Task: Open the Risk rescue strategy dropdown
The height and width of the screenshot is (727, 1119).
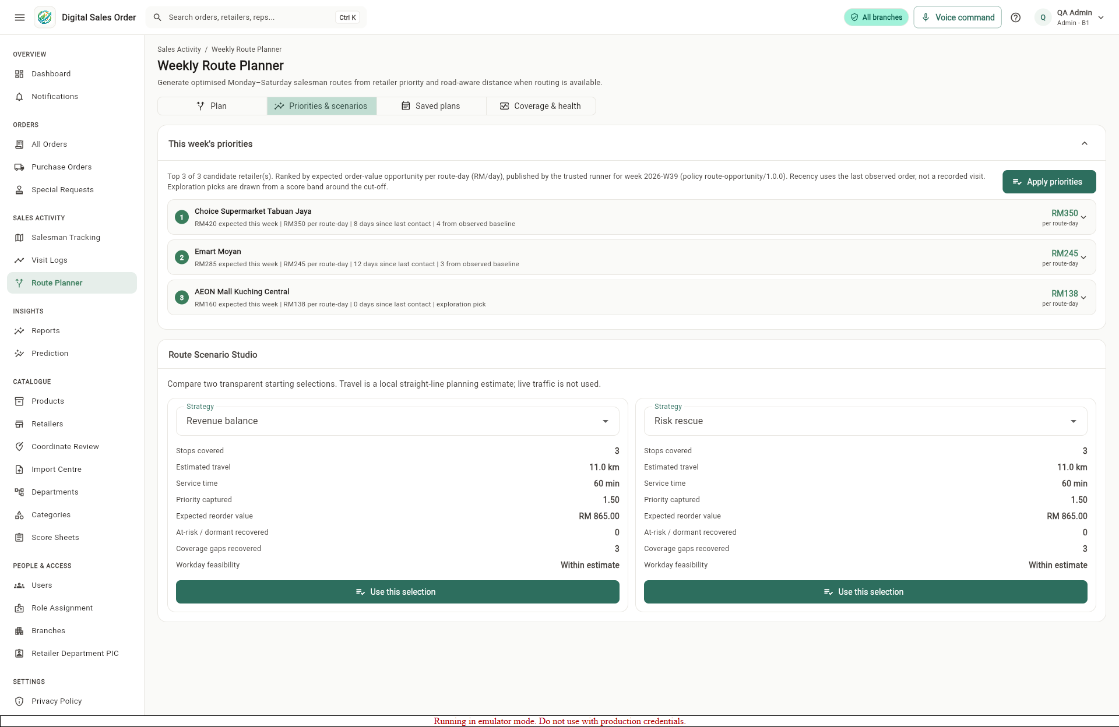Action: [865, 421]
